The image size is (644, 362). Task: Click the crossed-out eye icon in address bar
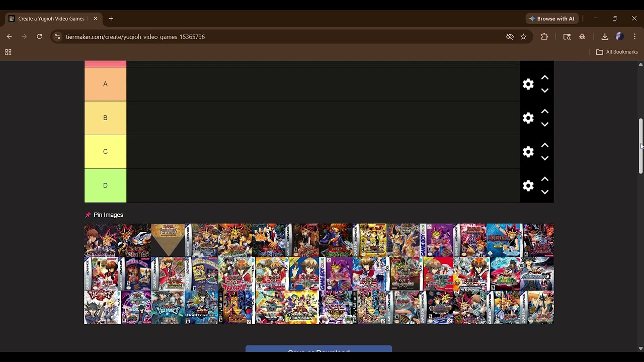510,37
